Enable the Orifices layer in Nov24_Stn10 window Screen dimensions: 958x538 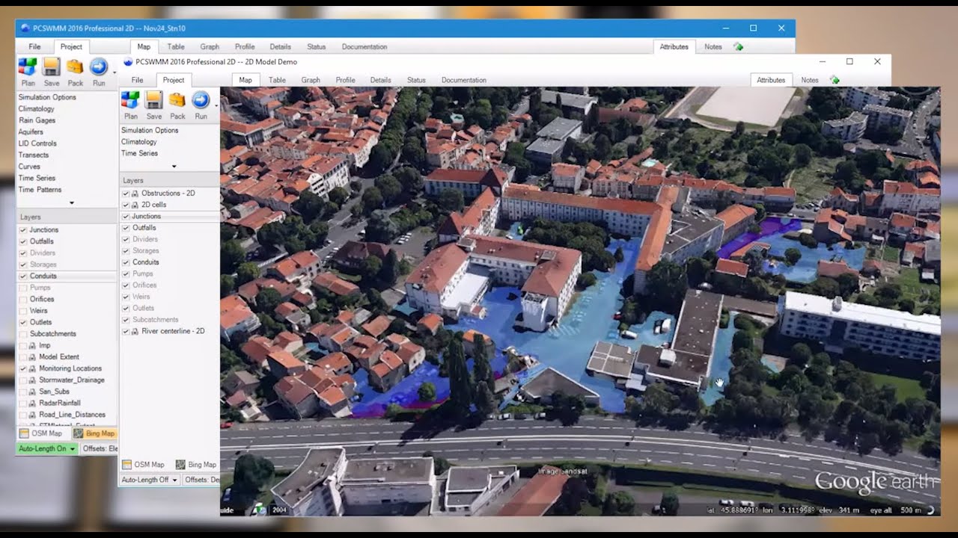click(22, 299)
